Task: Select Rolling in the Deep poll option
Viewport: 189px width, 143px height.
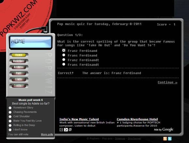Action: click(x=10, y=125)
